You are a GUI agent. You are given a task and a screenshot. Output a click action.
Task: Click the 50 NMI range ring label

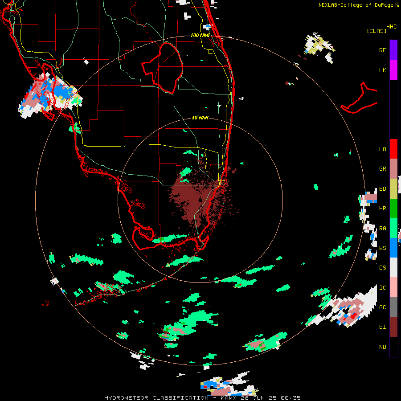coord(200,118)
